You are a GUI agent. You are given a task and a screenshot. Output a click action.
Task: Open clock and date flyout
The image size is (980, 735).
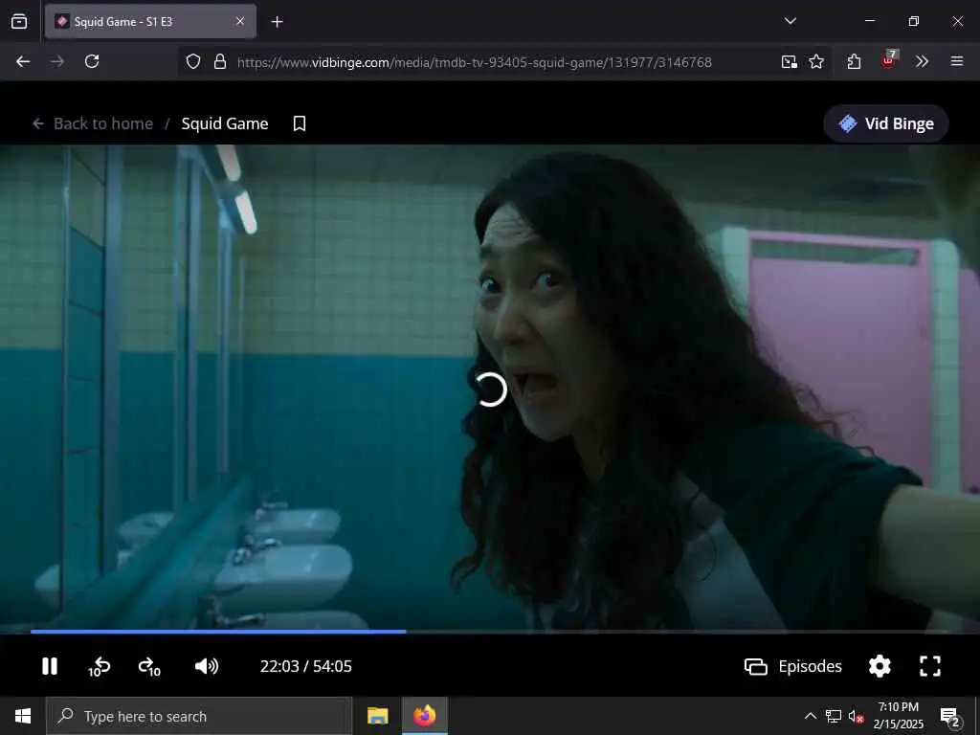pyautogui.click(x=898, y=716)
